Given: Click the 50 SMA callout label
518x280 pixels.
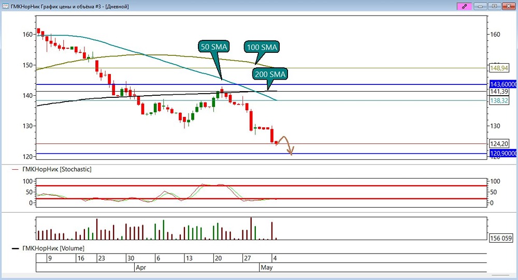Looking at the screenshot, I should pos(214,47).
